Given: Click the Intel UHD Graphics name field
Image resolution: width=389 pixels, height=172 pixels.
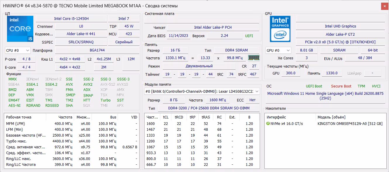Looking at the screenshot, I should coord(340,26).
